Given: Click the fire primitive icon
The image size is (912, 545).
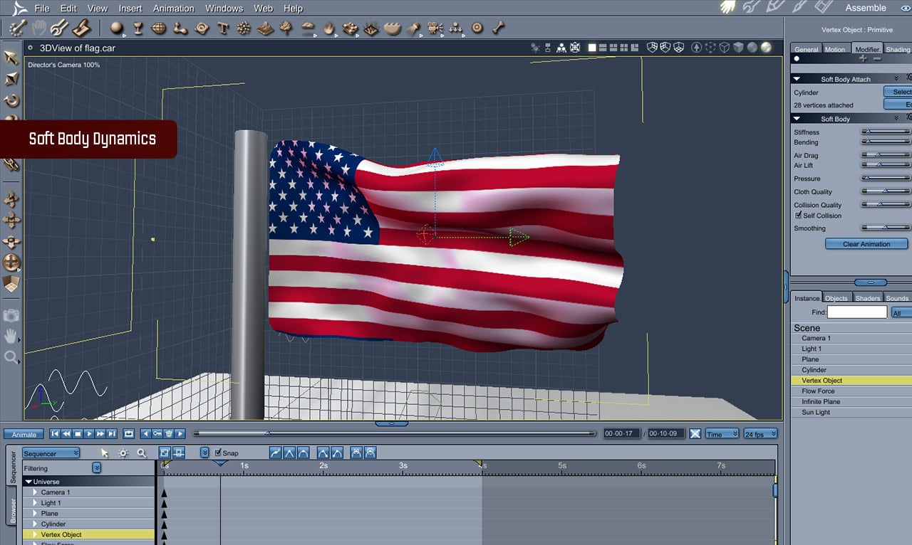Looking at the screenshot, I should [328, 28].
